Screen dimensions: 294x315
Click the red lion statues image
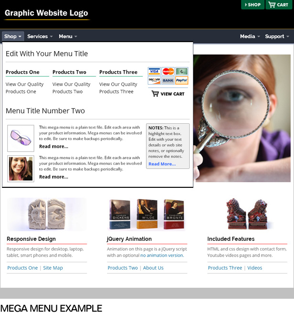pyautogui.click(x=247, y=214)
